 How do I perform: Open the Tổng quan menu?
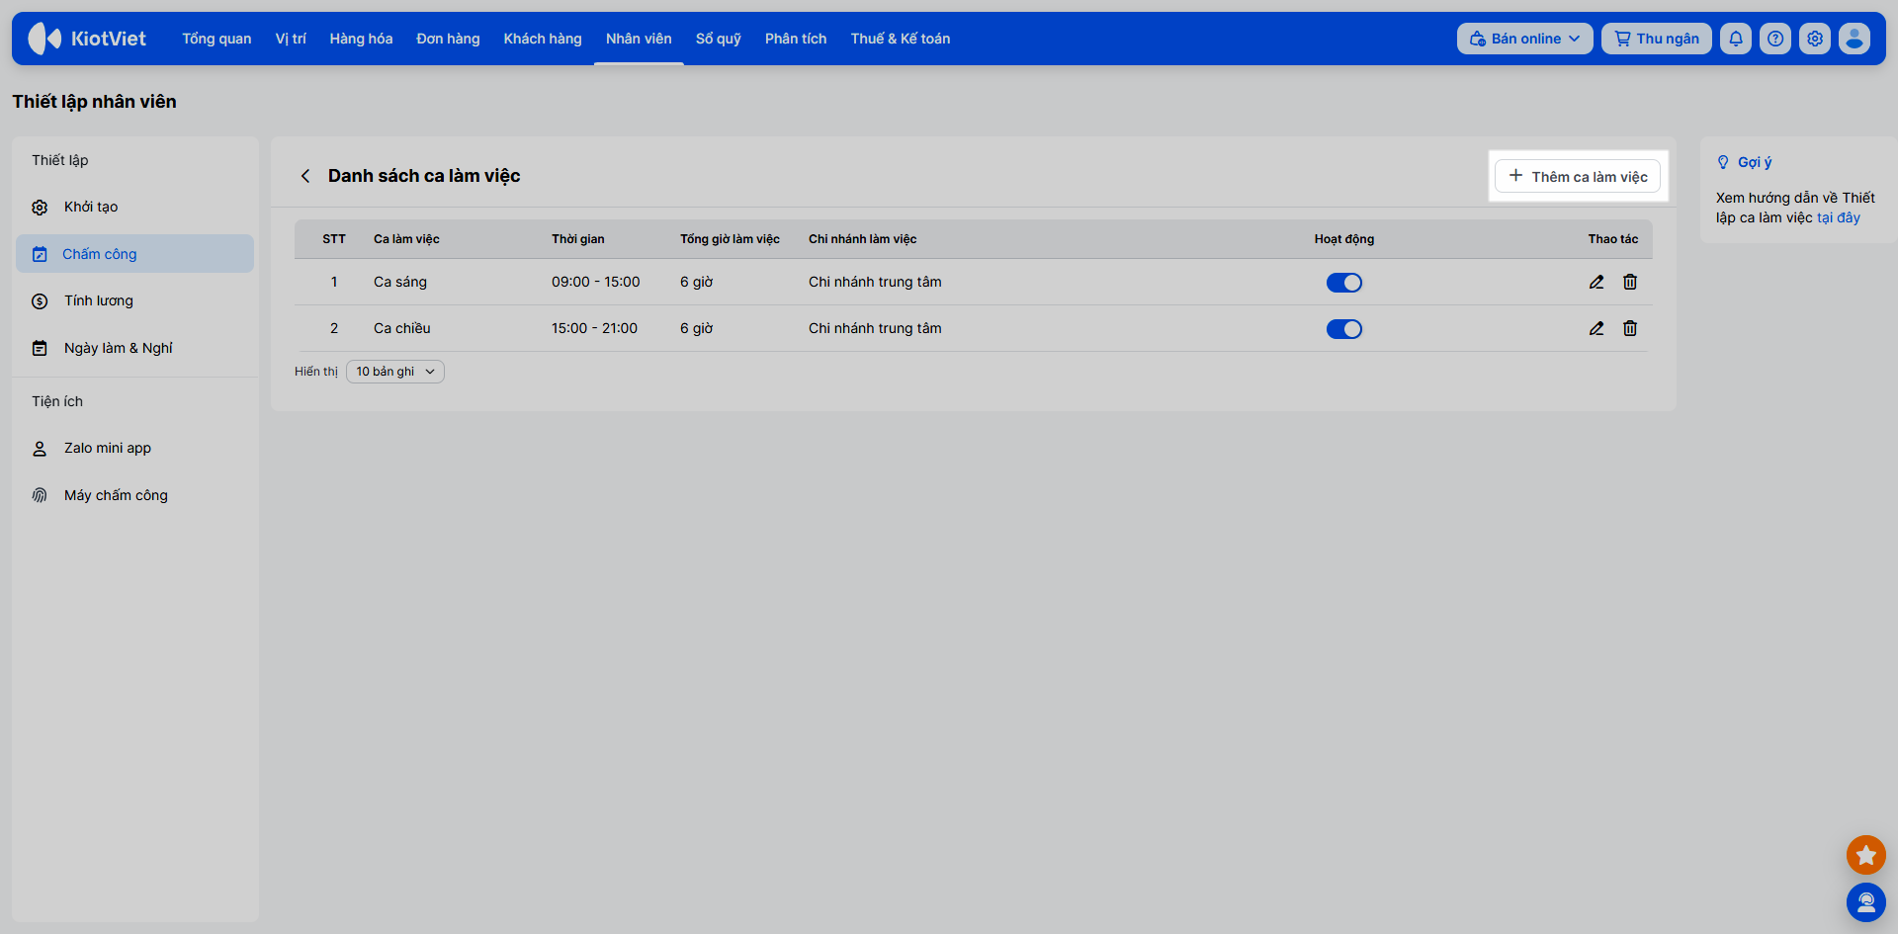tap(216, 39)
